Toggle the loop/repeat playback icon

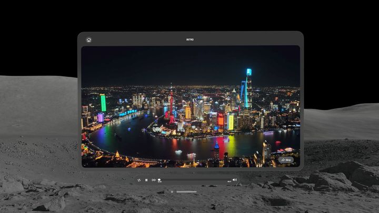tap(139, 180)
